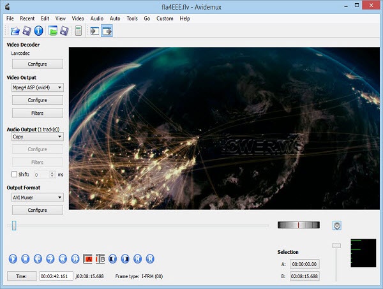
Task: Expand the Mpeg4 ASP (xvid4) dropdown
Action: (37, 87)
